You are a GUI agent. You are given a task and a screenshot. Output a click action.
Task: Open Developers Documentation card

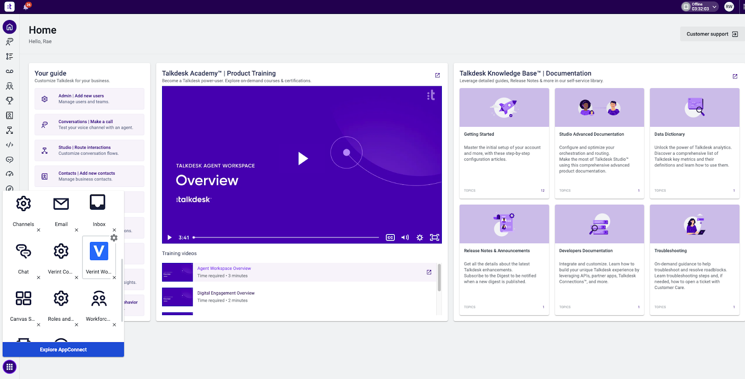click(599, 260)
